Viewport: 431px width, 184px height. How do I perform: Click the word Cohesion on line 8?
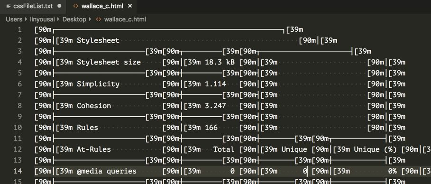[94, 106]
